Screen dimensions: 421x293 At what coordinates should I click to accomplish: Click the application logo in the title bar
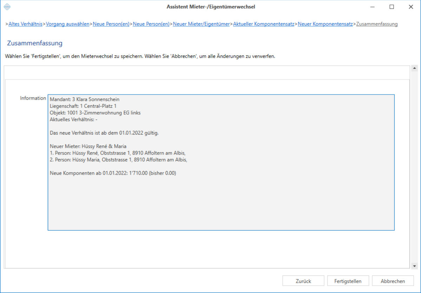(7, 7)
